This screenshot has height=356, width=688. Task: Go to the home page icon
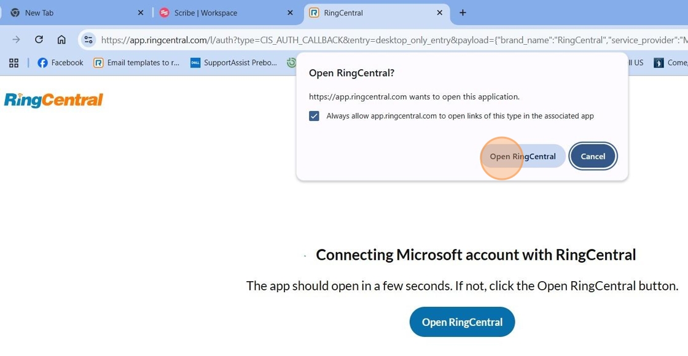tap(61, 39)
